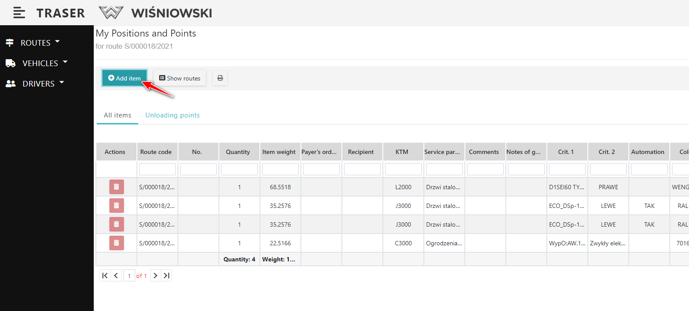Go to the previous page arrow
The image size is (689, 311).
click(116, 276)
